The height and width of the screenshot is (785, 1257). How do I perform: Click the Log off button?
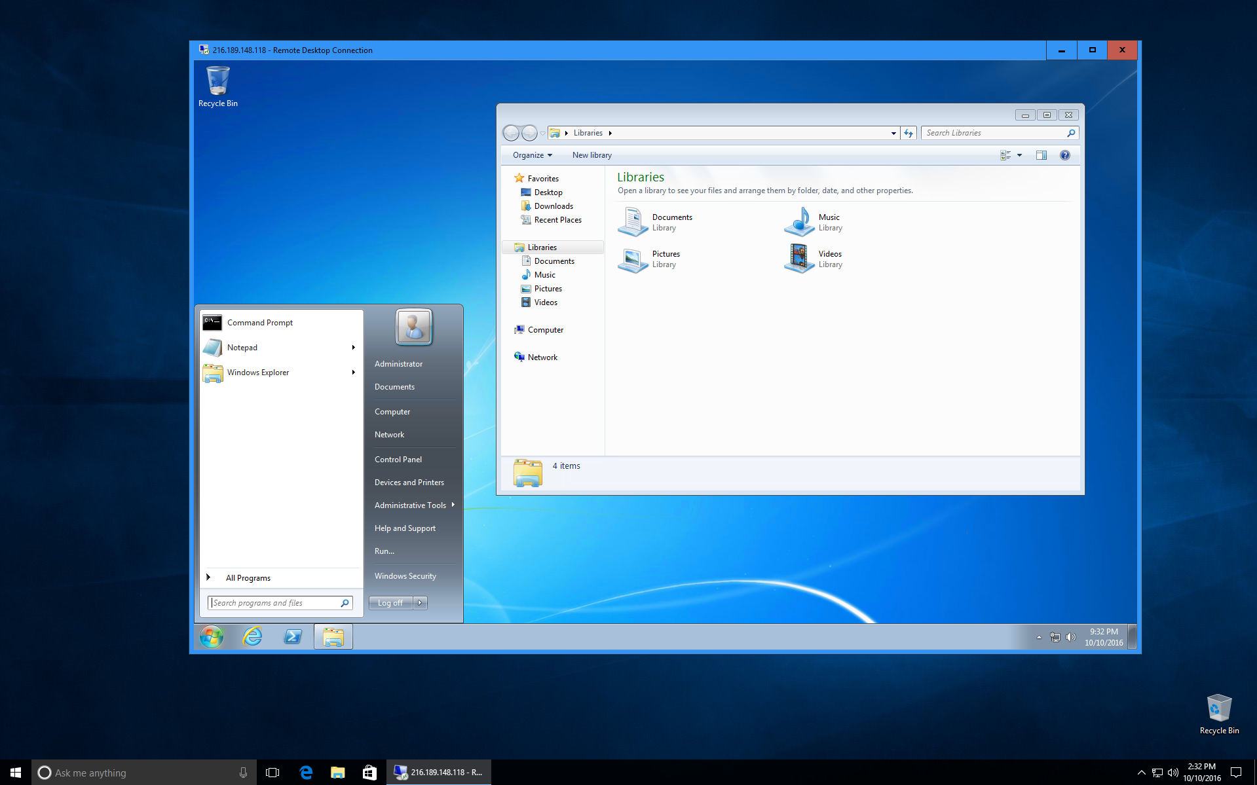(390, 603)
